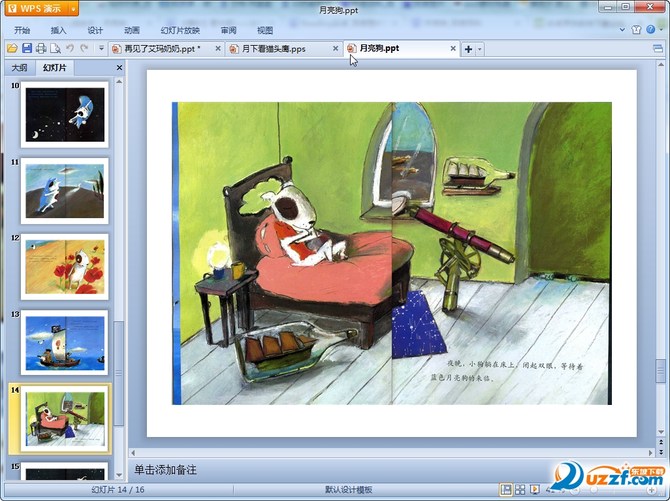Close the 月下看猫头鹰.pps tab
This screenshot has height=501, width=670.
336,49
